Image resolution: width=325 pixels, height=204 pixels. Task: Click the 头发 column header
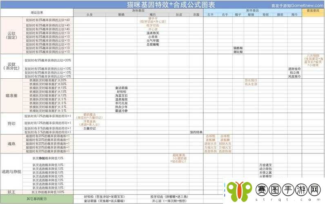[89, 15]
